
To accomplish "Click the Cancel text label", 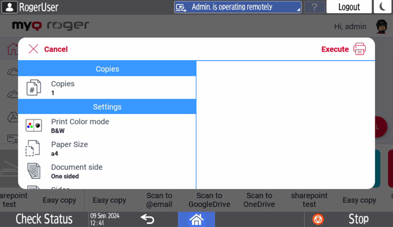I will point(56,49).
